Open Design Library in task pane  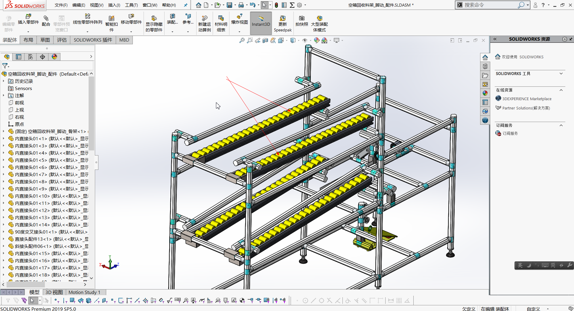(x=485, y=66)
